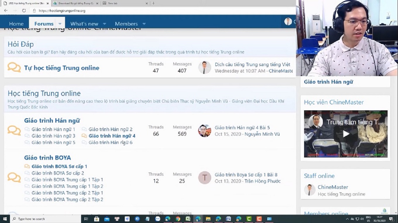
Task: Click the forum icon beside Tự học tiếng Trung online
Action: [14, 67]
